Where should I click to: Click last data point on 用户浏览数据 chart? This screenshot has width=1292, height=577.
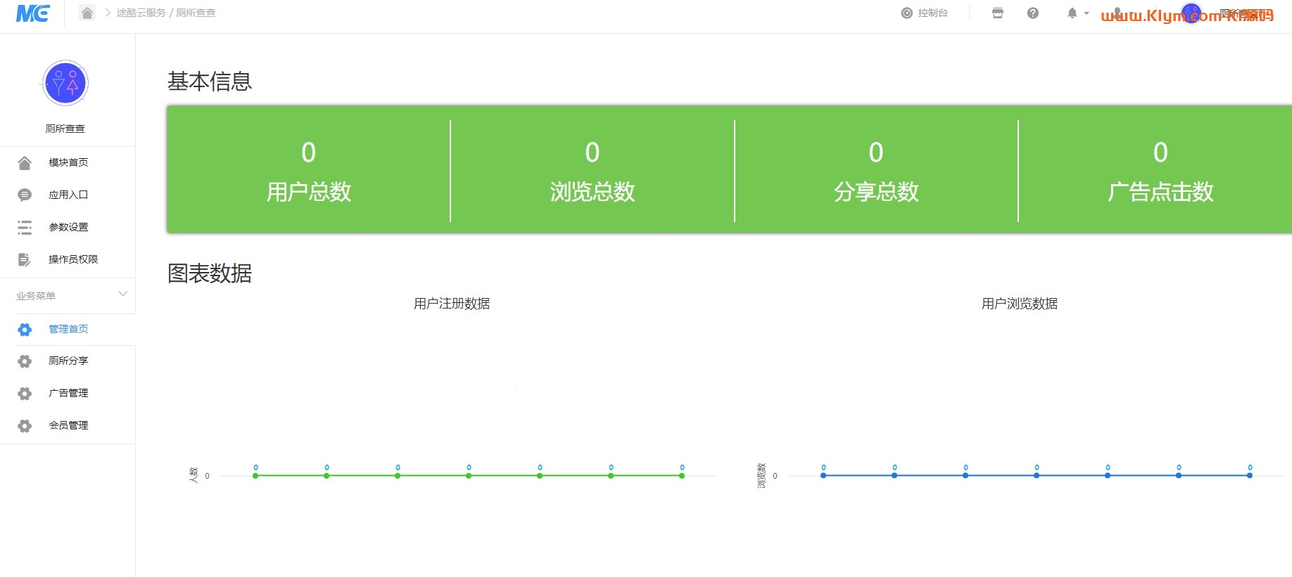click(1250, 476)
